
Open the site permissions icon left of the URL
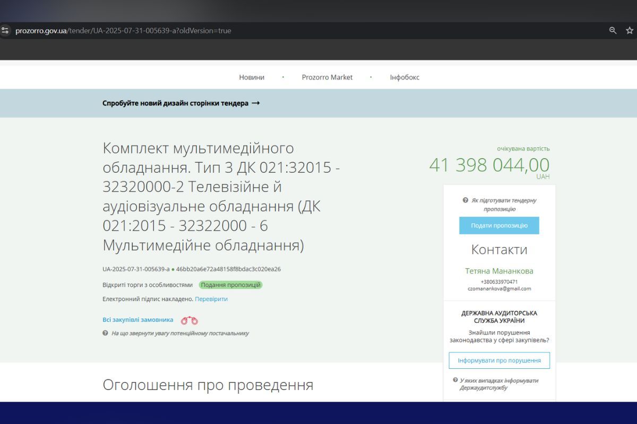tap(5, 30)
